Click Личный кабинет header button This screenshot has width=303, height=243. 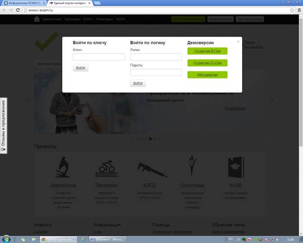[x=220, y=19]
